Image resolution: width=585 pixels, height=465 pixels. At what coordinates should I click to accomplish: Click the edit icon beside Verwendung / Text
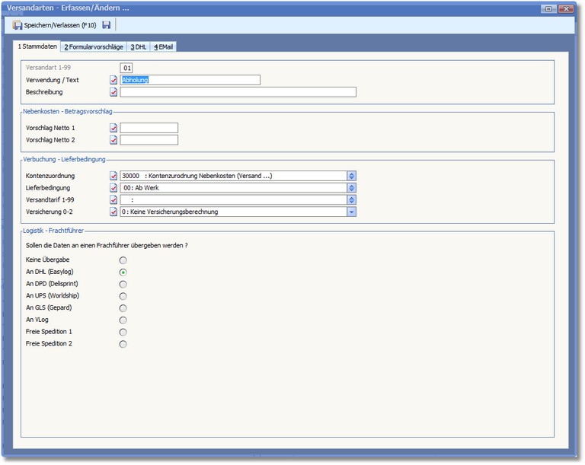coord(113,80)
